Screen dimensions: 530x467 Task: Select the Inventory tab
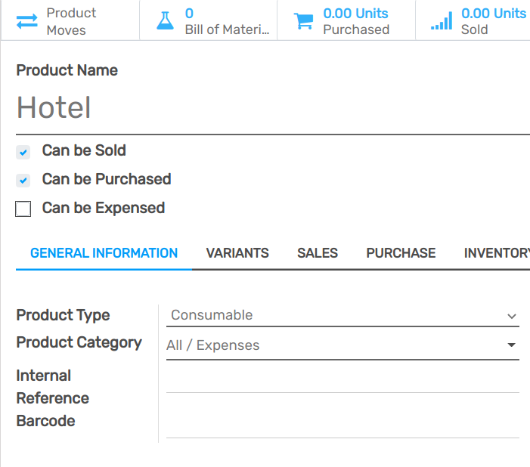tap(496, 253)
